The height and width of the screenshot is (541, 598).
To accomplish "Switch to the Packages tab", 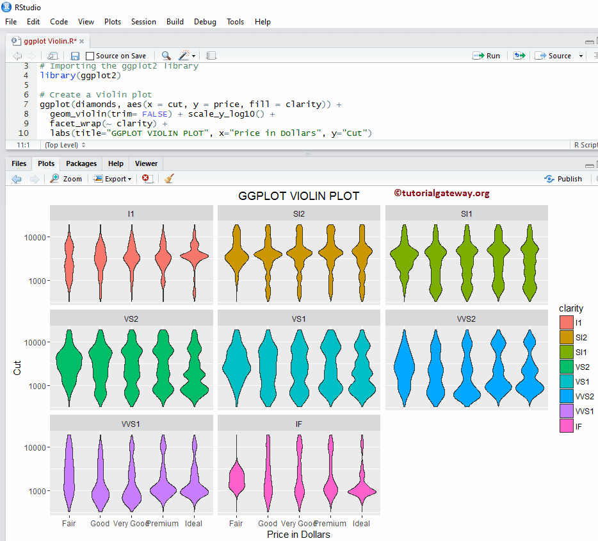I will point(81,163).
